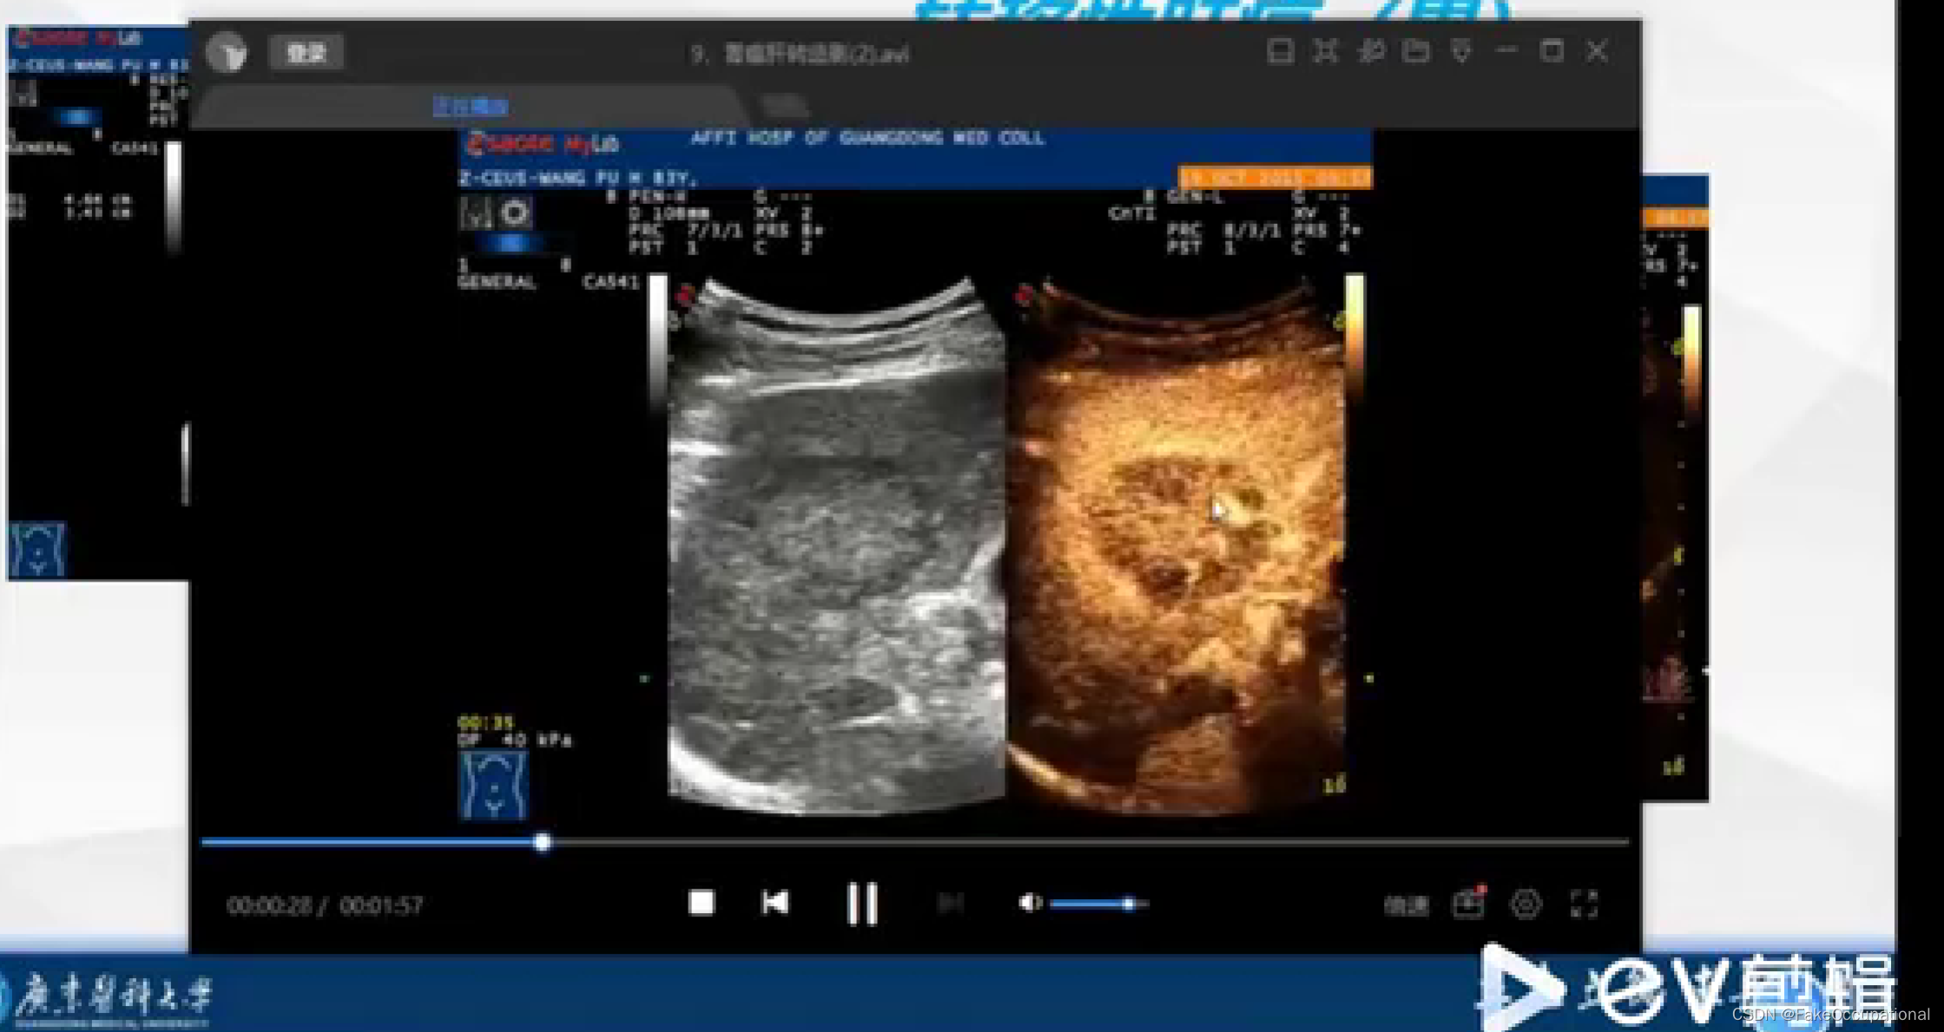Click the playback progress bar handle
The width and height of the screenshot is (1944, 1032).
[543, 842]
